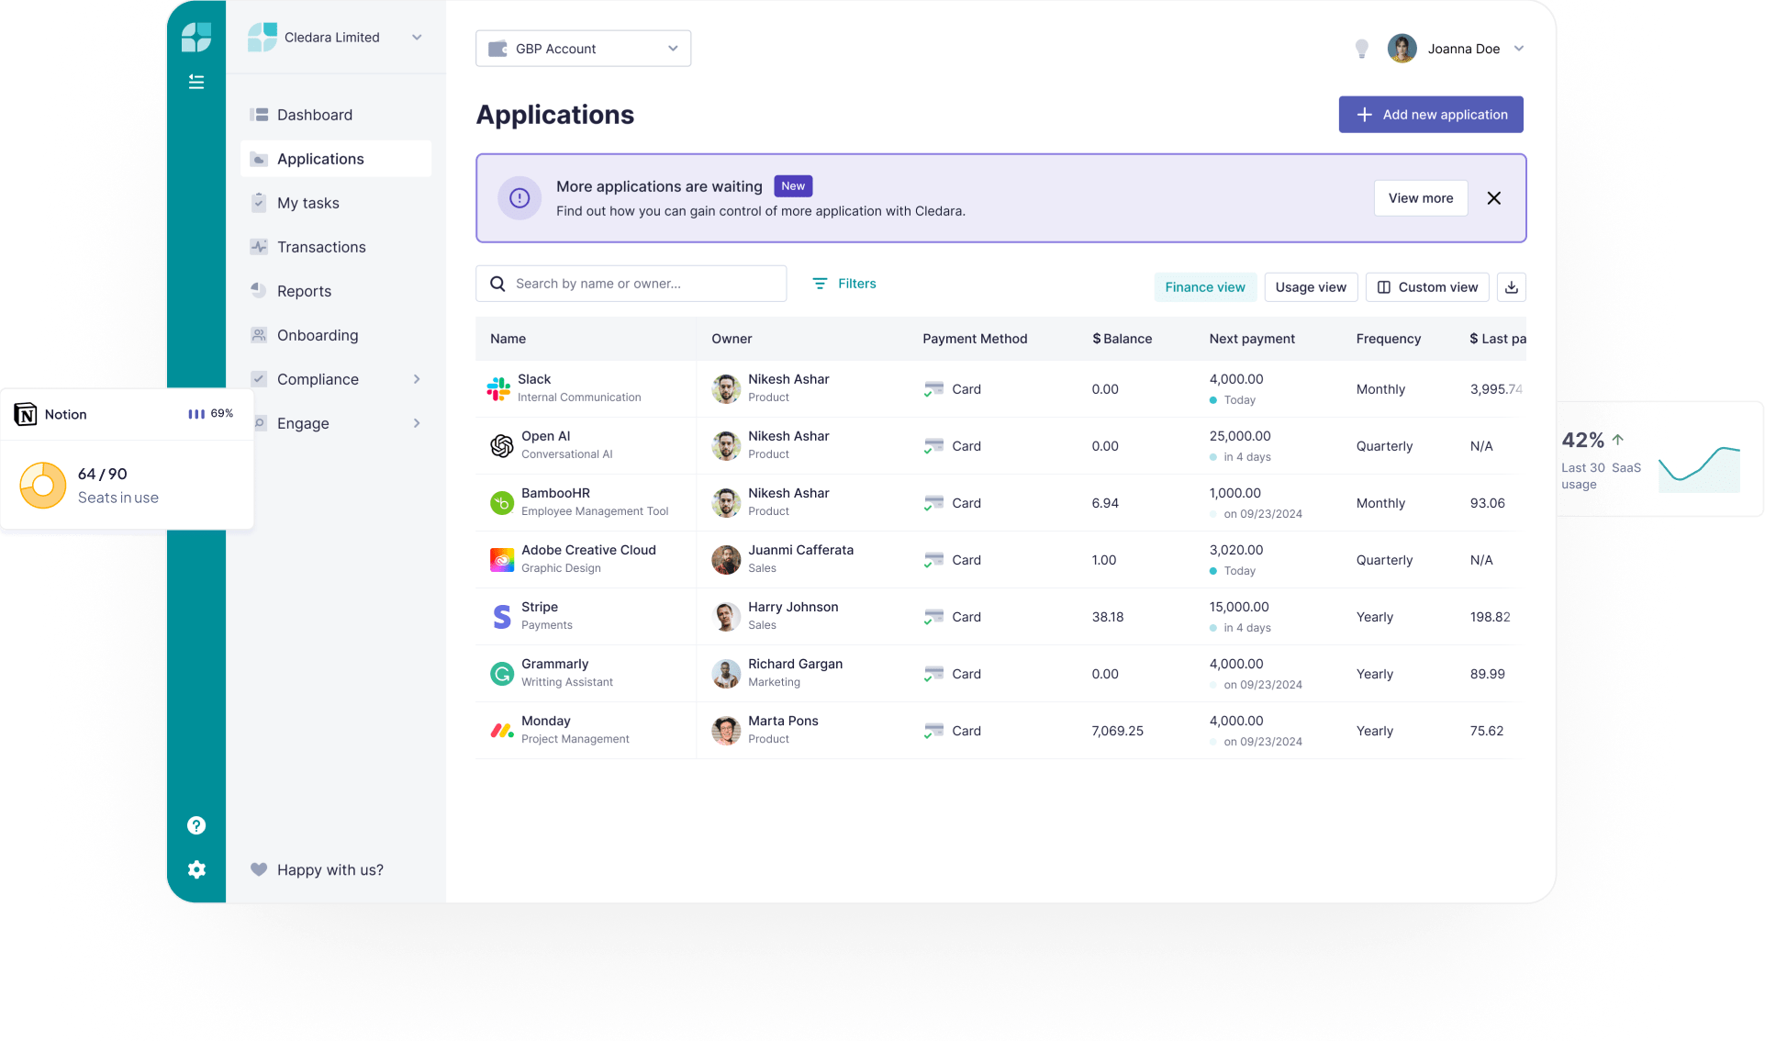
Task: Download the applications list via export icon
Action: (1511, 286)
